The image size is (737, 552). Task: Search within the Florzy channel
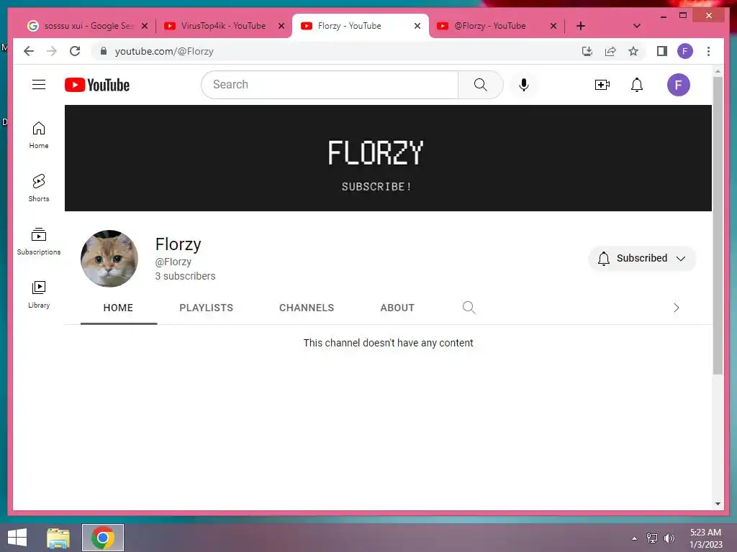[469, 308]
